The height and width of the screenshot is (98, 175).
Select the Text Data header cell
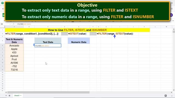point(48,41)
